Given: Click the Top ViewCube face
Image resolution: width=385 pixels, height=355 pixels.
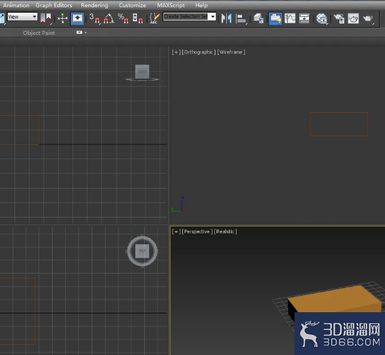Looking at the screenshot, I should (142, 251).
